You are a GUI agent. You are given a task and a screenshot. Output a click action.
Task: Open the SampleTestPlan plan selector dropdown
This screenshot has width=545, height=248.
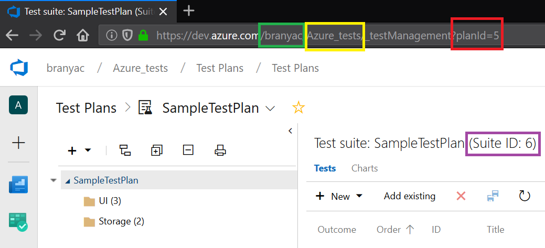(270, 109)
